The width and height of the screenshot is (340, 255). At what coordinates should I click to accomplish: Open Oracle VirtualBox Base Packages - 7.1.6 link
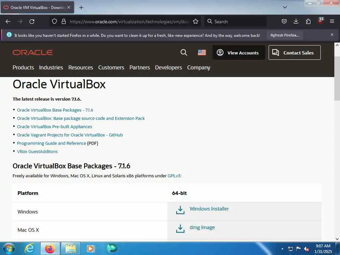click(x=55, y=110)
